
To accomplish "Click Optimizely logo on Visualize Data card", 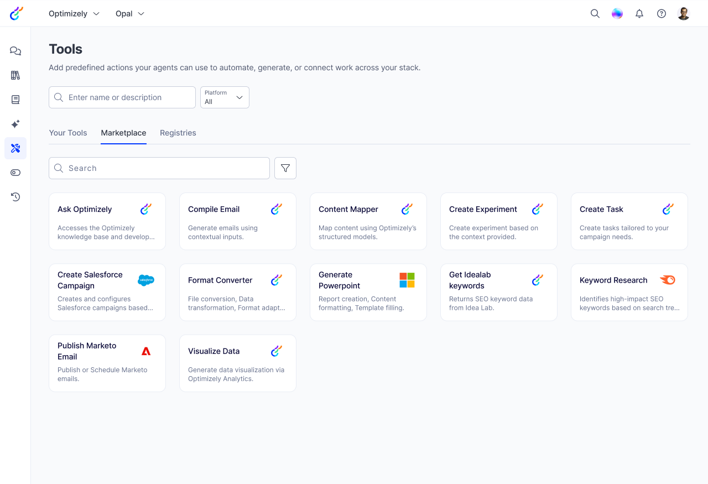I will click(277, 351).
